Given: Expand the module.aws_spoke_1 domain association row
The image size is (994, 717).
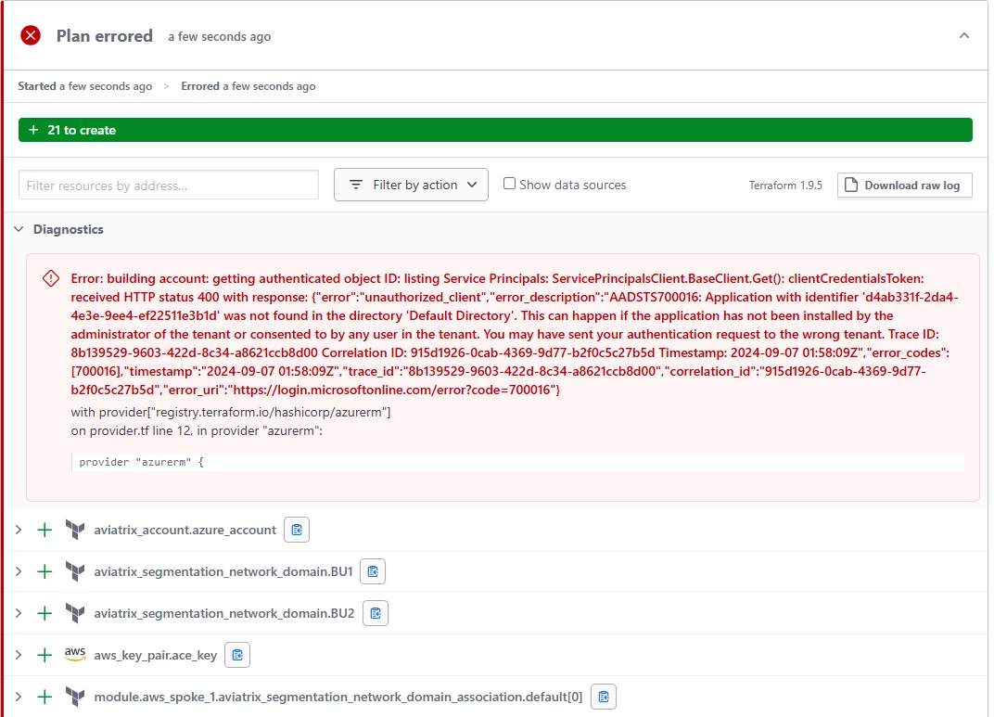Looking at the screenshot, I should pyautogui.click(x=19, y=697).
